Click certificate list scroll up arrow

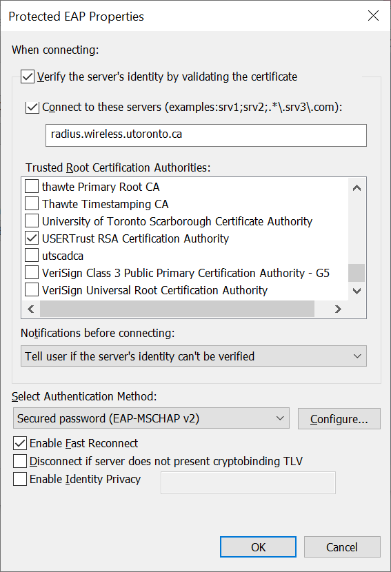[357, 188]
